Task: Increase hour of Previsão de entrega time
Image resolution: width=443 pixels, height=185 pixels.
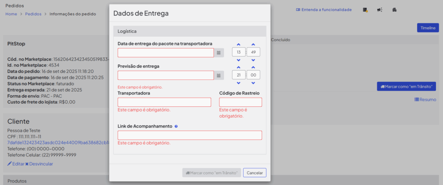Action: [x=239, y=67]
